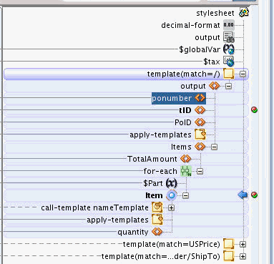274x264 pixels.
Task: Select the highlighted ponumber label
Action: [172, 98]
